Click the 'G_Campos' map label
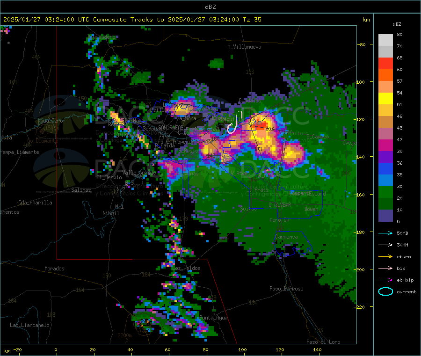421x356 pixels. tap(318, 137)
